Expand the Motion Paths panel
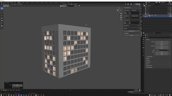Image resolution: width=172 pixels, height=96 pixels. click(148, 62)
